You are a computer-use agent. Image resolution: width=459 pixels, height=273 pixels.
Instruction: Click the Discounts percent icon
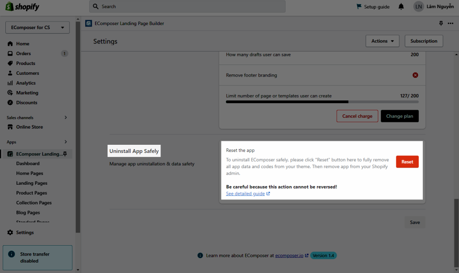[x=10, y=102]
